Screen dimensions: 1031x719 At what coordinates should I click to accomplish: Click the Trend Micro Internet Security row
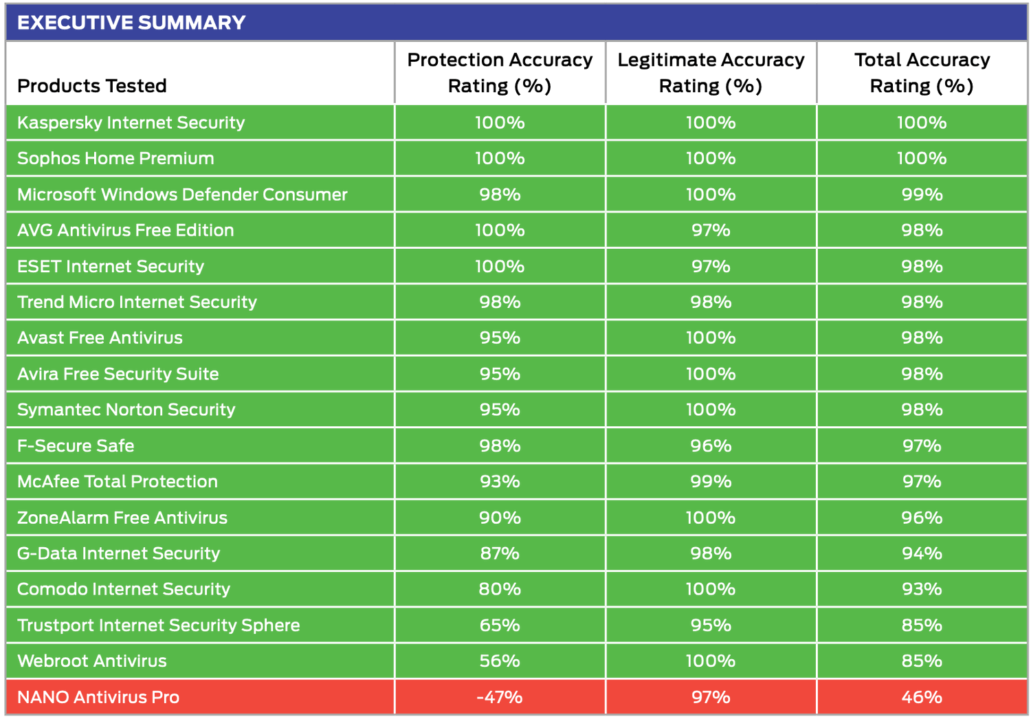[x=137, y=302]
